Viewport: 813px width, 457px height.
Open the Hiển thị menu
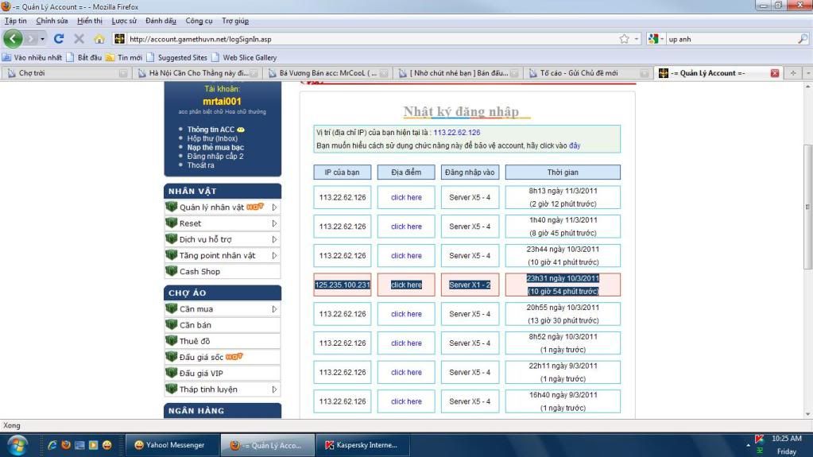90,21
